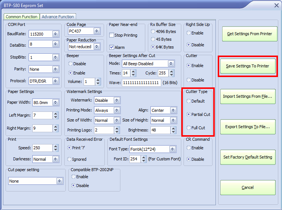The image size is (282, 210).
Task: Choose Full Cut cutter type
Action: tap(188, 128)
